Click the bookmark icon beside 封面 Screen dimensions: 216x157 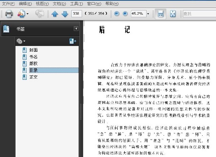(x=24, y=50)
